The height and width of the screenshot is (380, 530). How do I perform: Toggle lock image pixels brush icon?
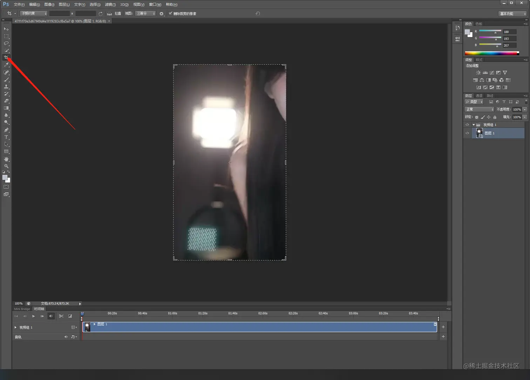pyautogui.click(x=483, y=117)
